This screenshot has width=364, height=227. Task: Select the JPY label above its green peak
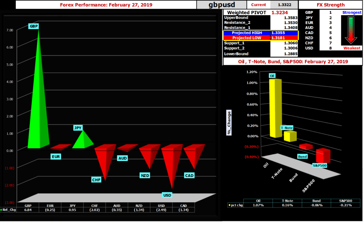click(78, 128)
